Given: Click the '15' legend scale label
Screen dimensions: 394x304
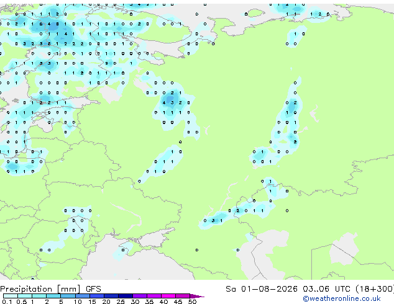Looking at the screenshot, I should [92, 302].
